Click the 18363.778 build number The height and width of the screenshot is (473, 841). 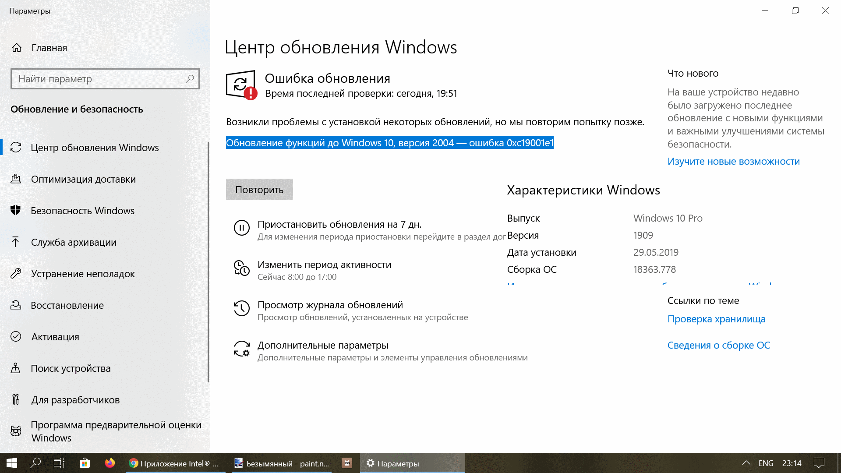tap(654, 269)
